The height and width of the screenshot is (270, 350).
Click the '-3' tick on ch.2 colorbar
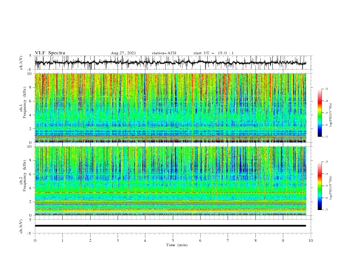tap(326, 162)
